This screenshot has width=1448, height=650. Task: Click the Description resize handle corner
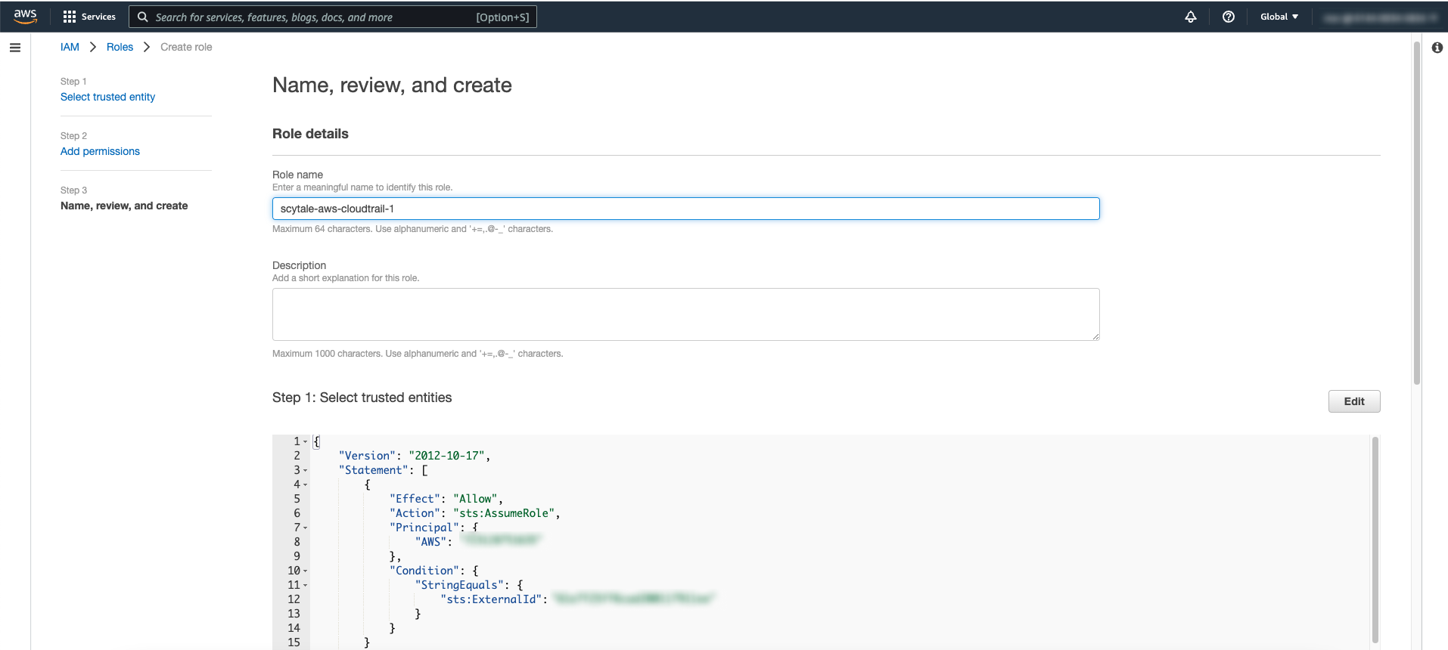pos(1095,337)
